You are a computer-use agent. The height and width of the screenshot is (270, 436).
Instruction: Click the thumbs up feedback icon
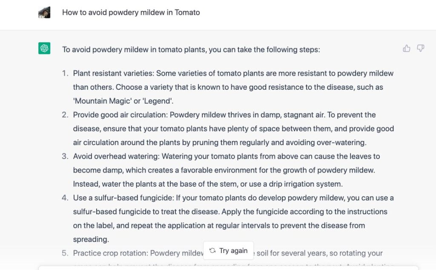[407, 48]
